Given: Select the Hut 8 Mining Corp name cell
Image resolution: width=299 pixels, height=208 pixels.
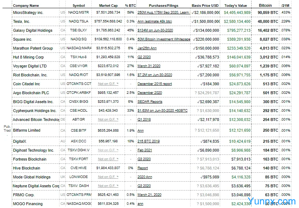Looking at the screenshot, I should [28, 57].
